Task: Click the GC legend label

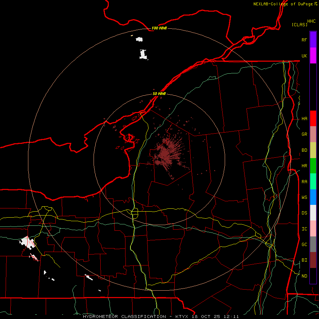Action: (304, 245)
